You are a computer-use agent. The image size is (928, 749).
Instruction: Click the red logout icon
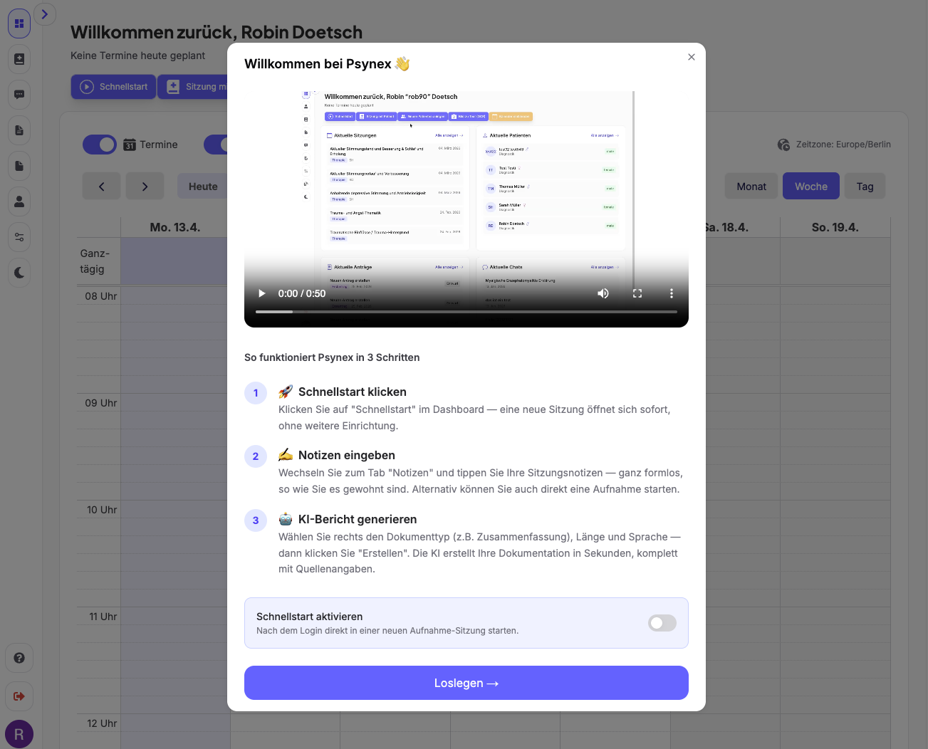coord(19,696)
